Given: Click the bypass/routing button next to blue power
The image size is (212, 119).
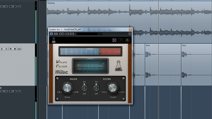Looking at the screenshot, I should click(x=56, y=34).
